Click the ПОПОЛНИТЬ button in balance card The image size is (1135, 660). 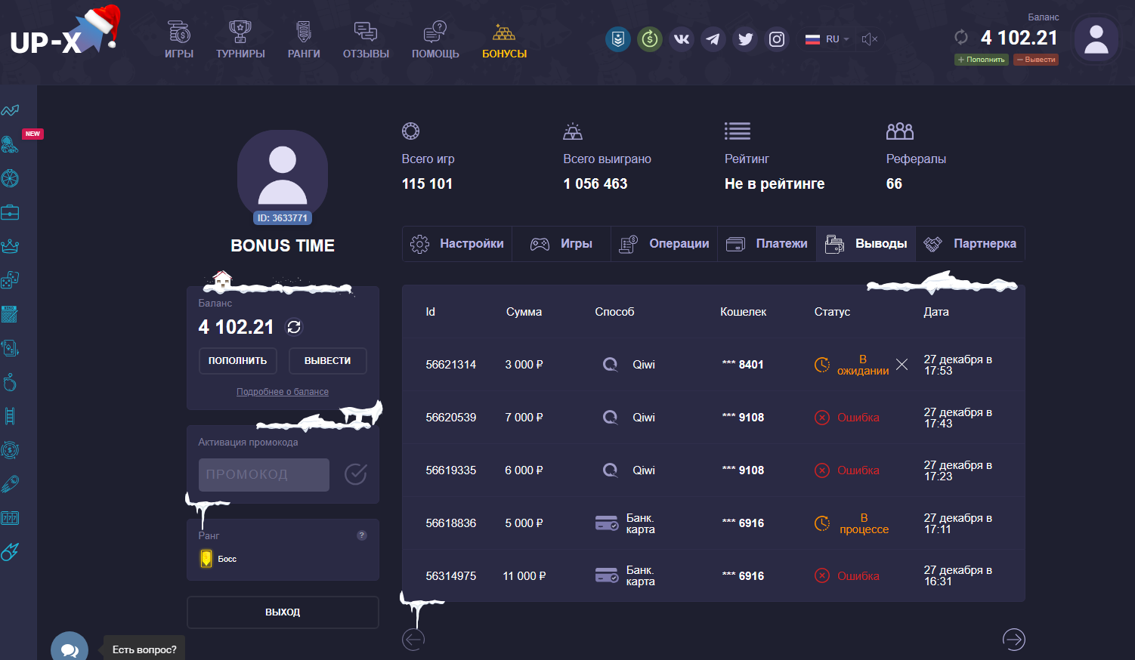point(237,361)
